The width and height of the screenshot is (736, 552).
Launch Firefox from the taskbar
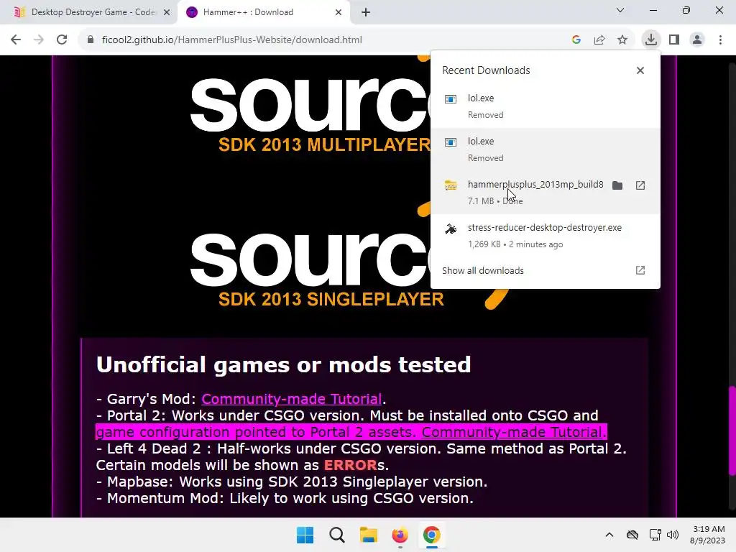click(400, 535)
